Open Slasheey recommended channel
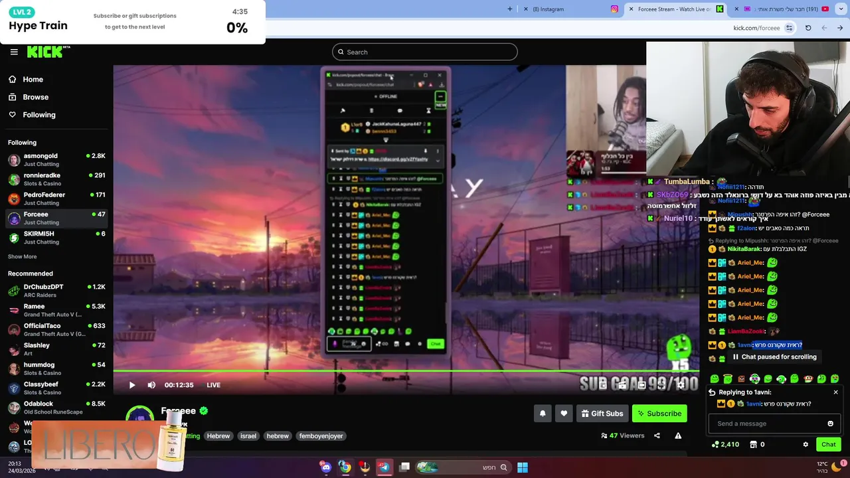 56,349
